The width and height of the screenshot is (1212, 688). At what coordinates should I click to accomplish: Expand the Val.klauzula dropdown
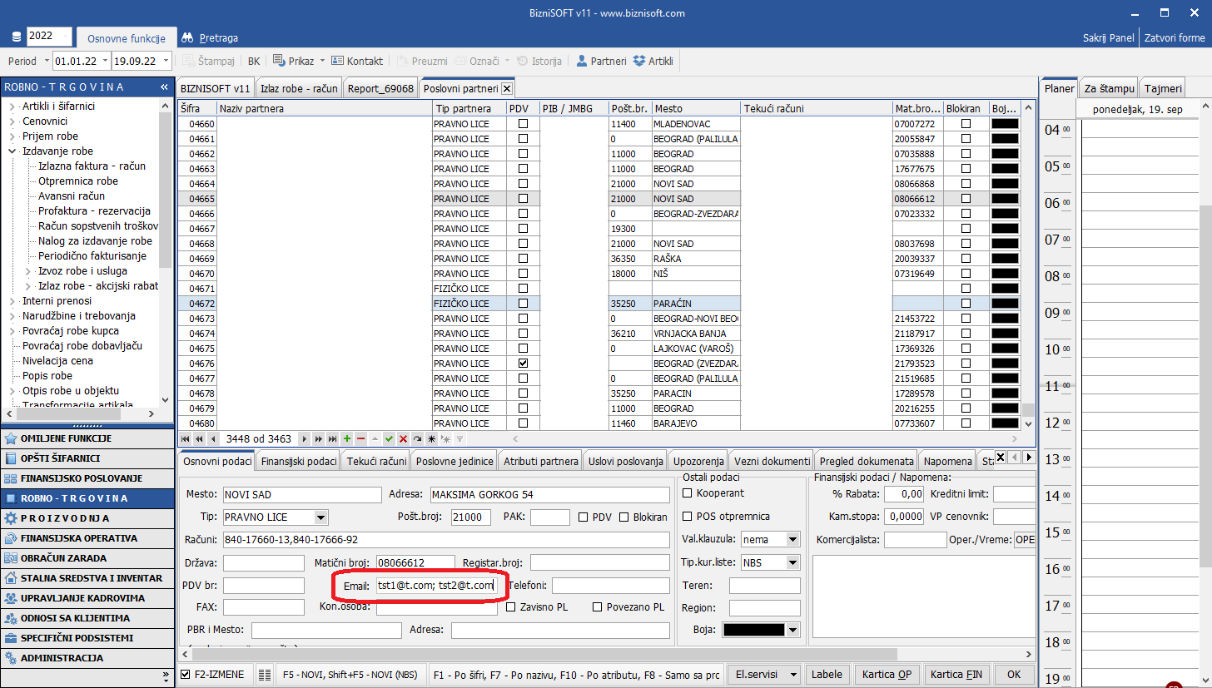click(792, 539)
